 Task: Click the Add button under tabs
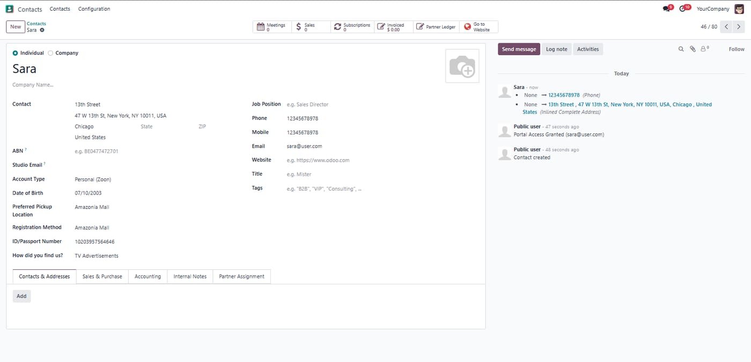coord(21,296)
